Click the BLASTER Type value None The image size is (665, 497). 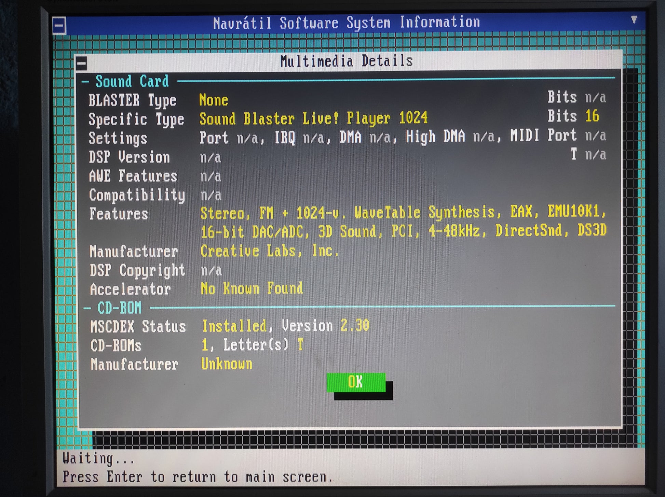click(x=214, y=100)
